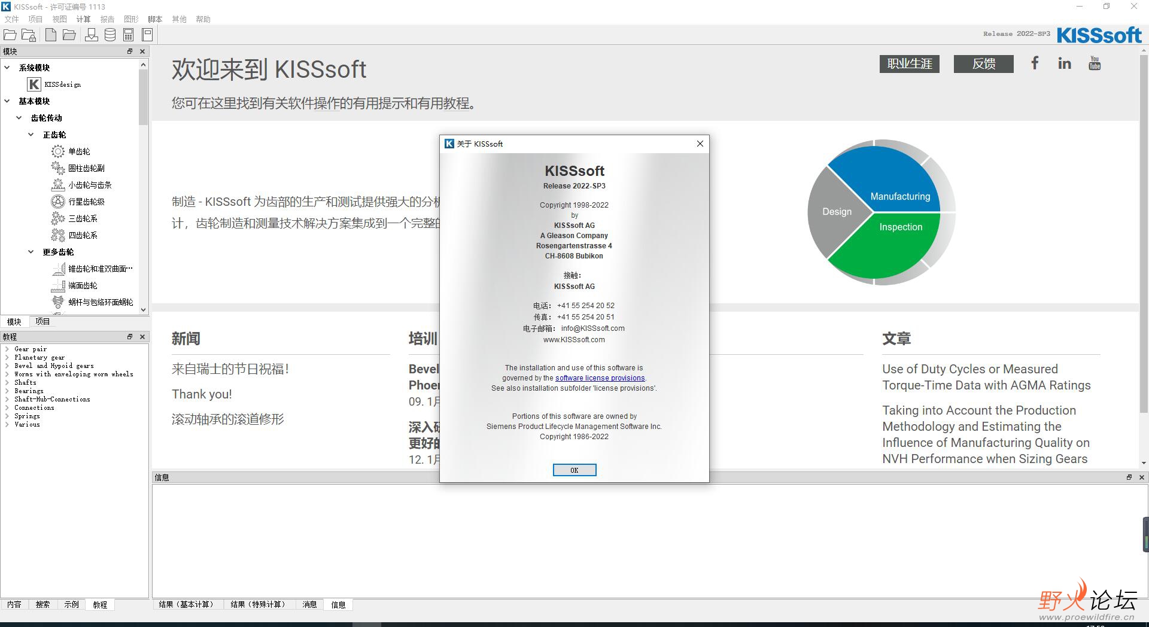Open the LinkedIn icon on welcome page
The image size is (1149, 627).
(1065, 63)
